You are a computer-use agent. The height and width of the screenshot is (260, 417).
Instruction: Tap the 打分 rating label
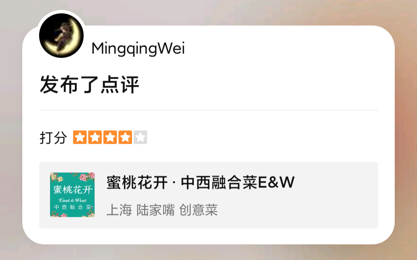[x=53, y=137]
